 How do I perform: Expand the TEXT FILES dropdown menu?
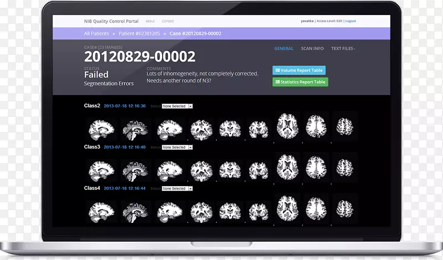point(343,49)
